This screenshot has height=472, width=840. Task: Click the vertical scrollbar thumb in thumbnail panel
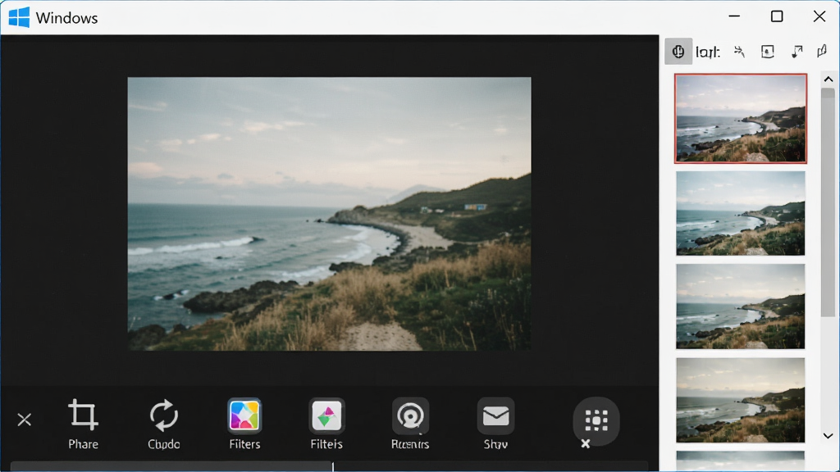(x=829, y=202)
